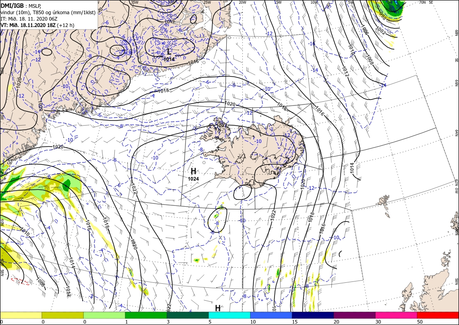Click the light green legend color swatch
Viewport: 459px width, 325px height.
click(x=104, y=315)
